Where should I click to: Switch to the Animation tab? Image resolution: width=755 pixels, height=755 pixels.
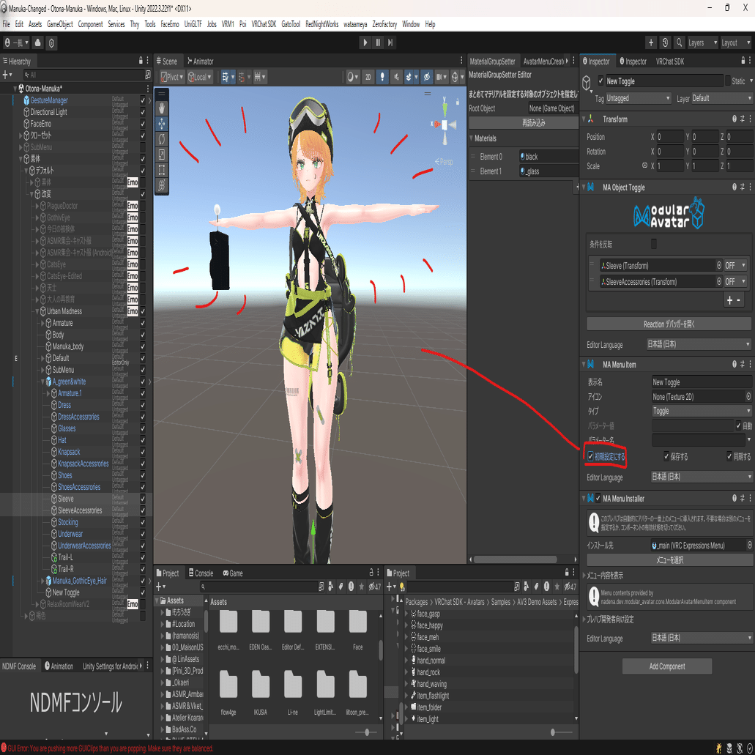click(59, 666)
